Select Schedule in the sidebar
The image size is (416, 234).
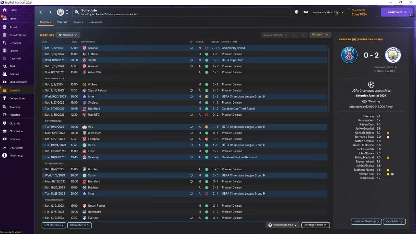18,91
